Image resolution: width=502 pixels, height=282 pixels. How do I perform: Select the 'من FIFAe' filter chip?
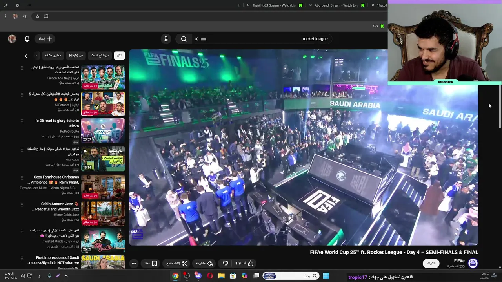(x=76, y=56)
